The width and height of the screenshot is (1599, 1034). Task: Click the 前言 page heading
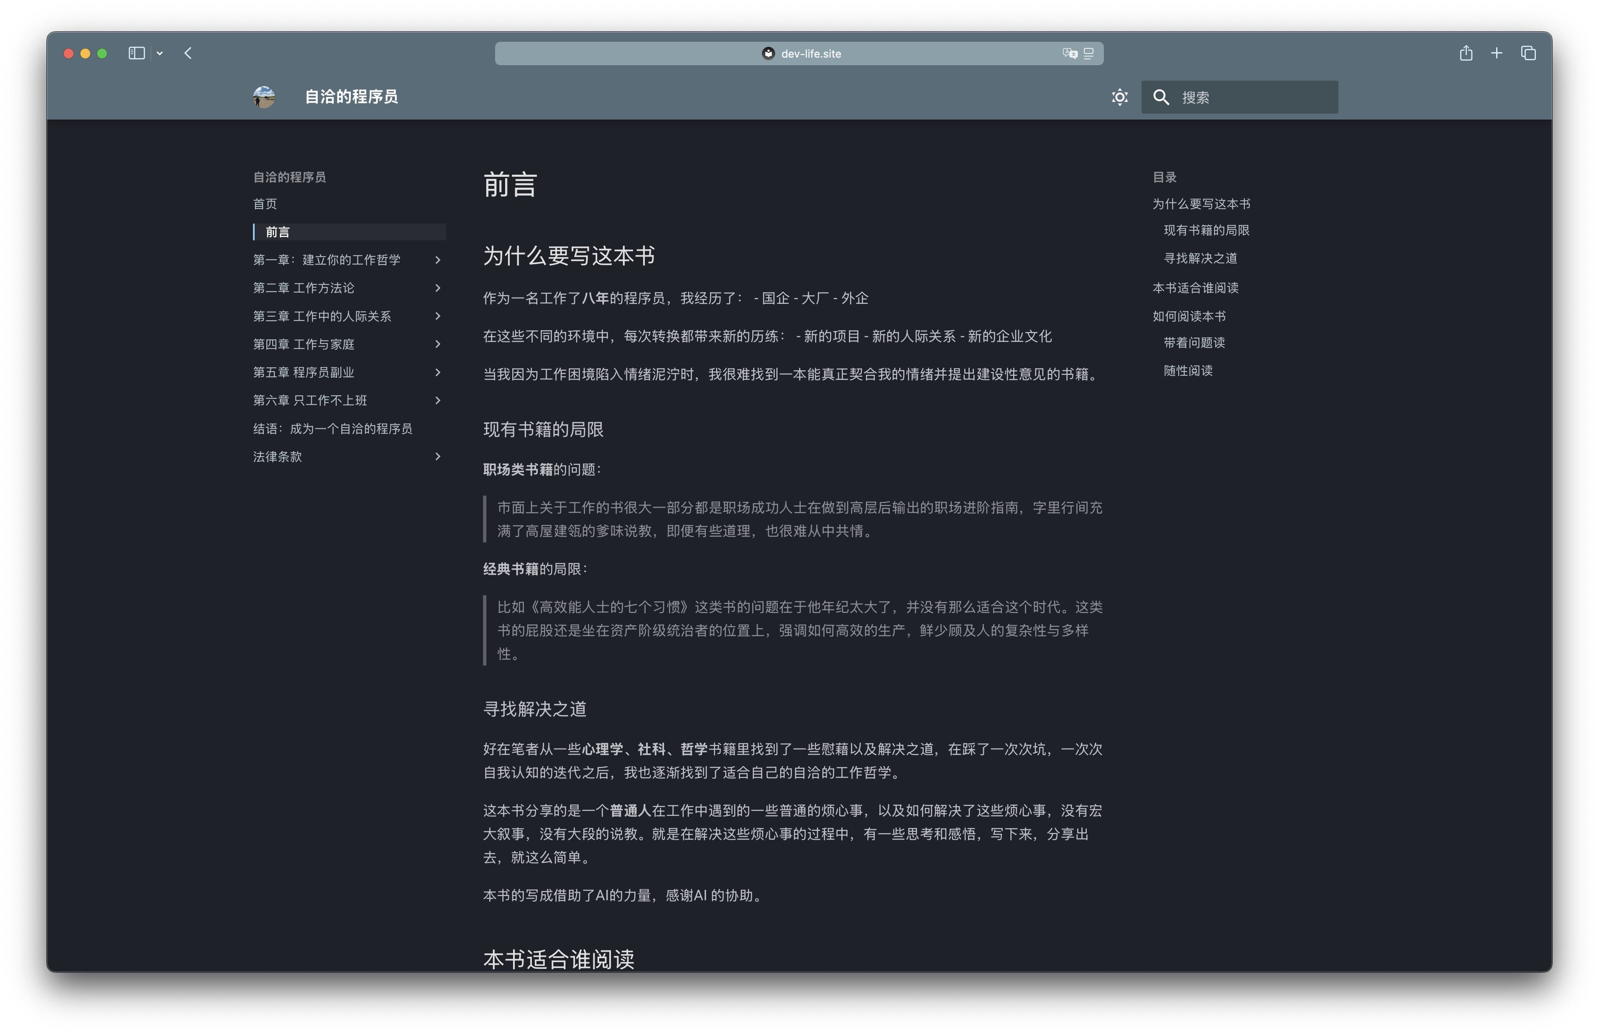point(510,185)
